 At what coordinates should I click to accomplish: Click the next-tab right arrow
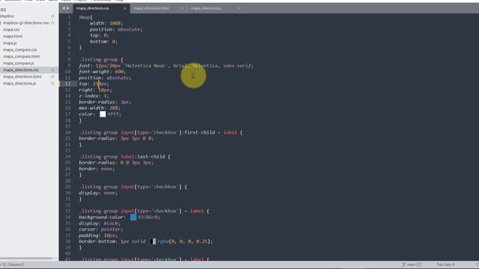[x=68, y=8]
